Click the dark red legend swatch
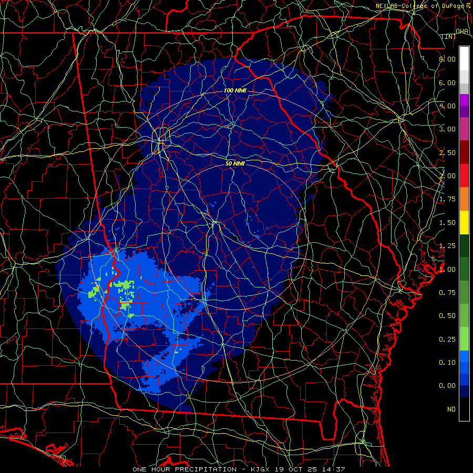473x473 pixels. tap(464, 152)
